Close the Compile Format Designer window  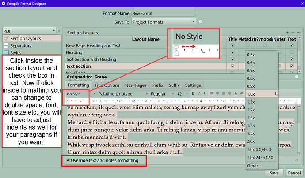pos(302,4)
